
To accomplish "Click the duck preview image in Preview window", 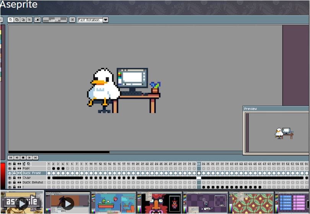I will coord(284,134).
